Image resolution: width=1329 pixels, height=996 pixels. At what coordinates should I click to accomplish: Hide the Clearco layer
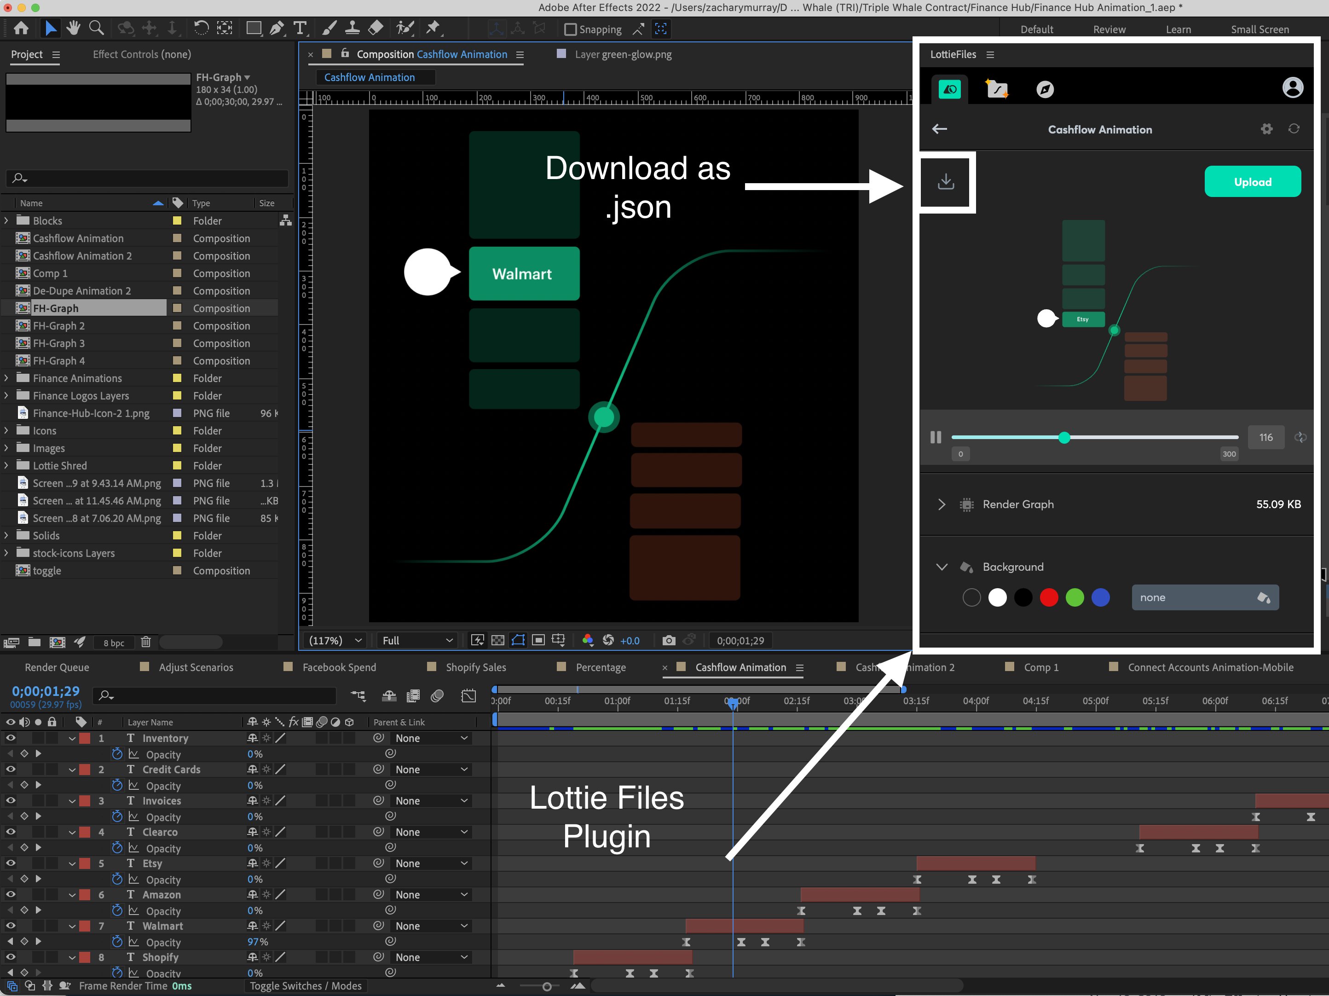[11, 831]
